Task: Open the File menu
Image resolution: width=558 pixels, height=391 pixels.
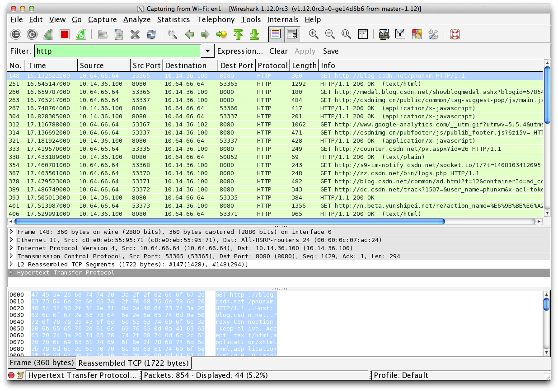Action: [17, 19]
